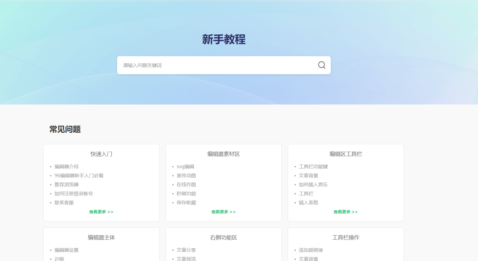Open the 秒刷功能 article

[x=186, y=194]
